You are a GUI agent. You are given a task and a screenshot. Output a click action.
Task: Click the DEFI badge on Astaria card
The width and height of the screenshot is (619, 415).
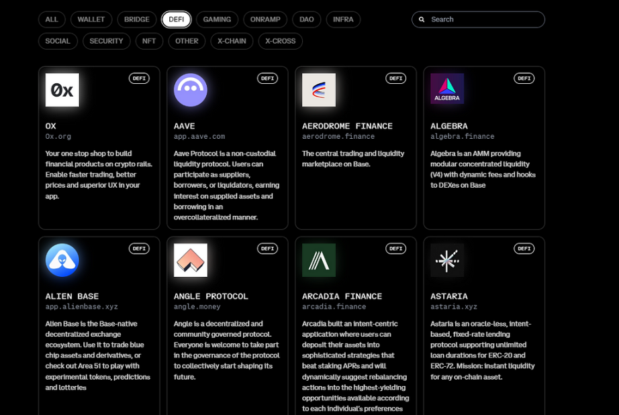point(524,249)
